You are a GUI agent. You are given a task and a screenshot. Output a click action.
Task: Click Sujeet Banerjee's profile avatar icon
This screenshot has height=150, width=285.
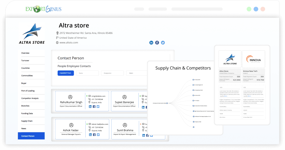point(124,97)
